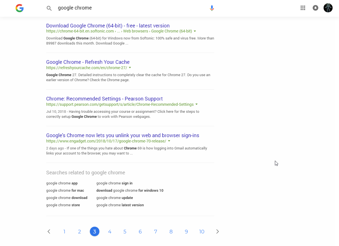Open notifications bell icon
This screenshot has width=339, height=246.
(x=315, y=8)
